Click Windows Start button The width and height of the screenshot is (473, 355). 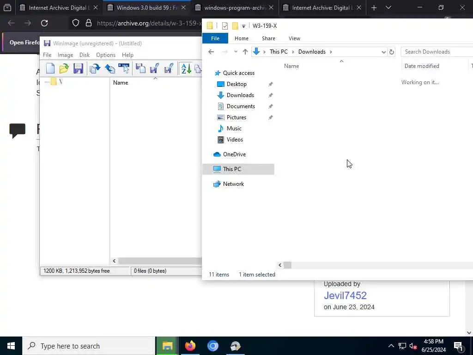[x=11, y=346]
